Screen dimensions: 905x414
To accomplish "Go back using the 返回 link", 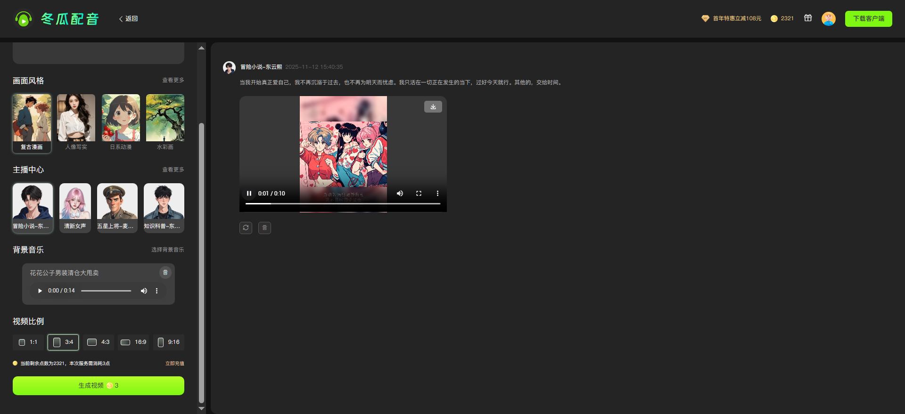I will pyautogui.click(x=128, y=19).
